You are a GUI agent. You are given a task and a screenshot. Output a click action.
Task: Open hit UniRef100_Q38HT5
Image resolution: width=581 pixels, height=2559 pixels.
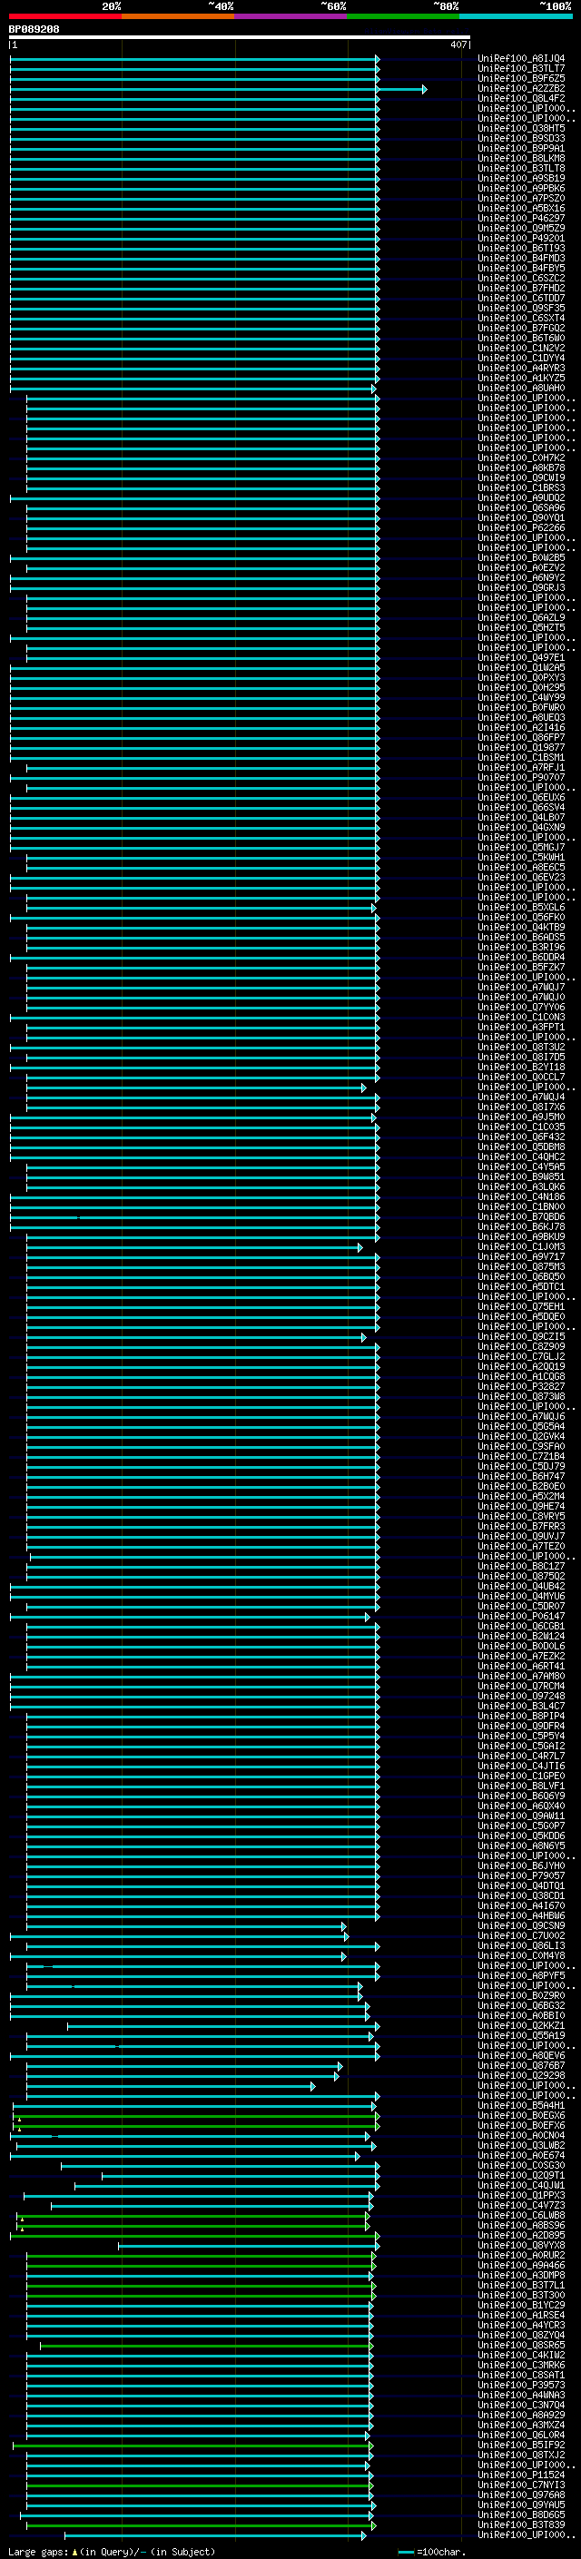click(520, 128)
